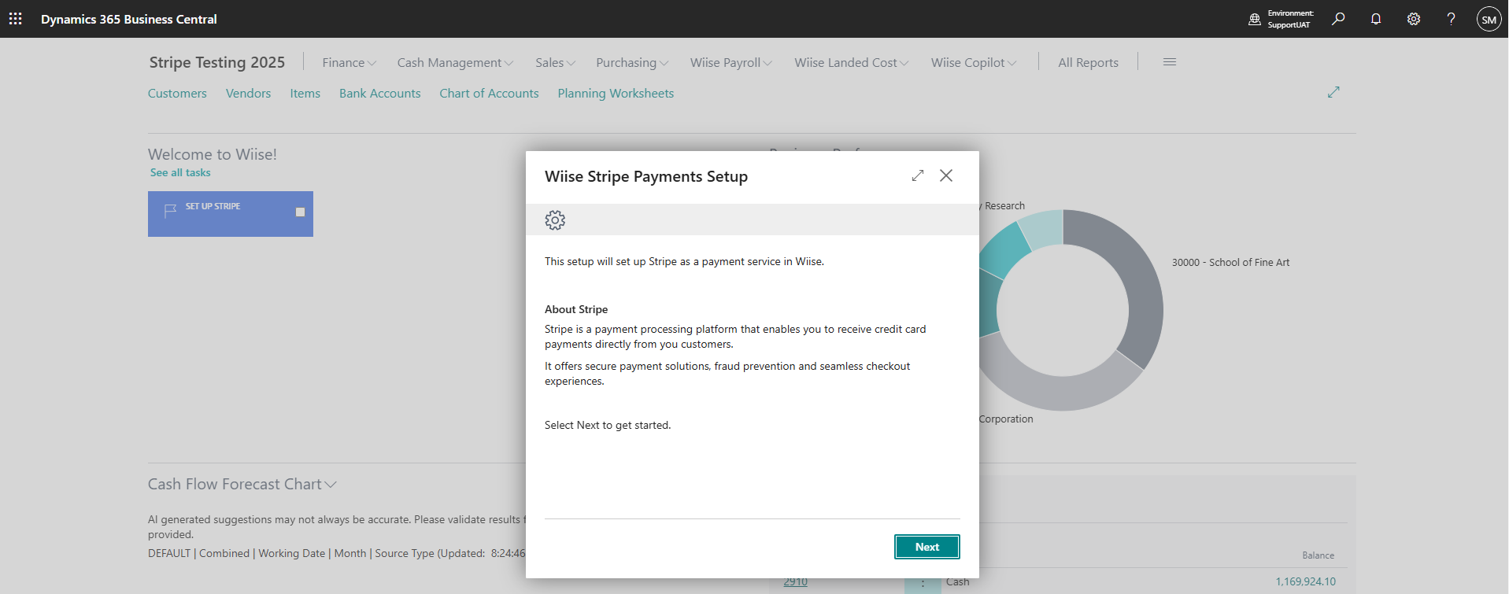Open the All Reports menu item
Screen dimensions: 1509x594
1088,62
